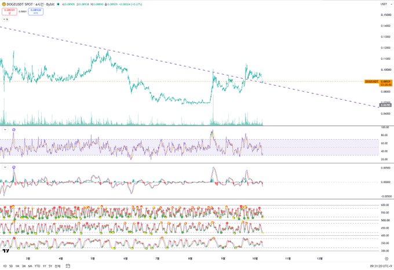
Task: Click purple event marker in RSI pane
Action: tap(14, 130)
